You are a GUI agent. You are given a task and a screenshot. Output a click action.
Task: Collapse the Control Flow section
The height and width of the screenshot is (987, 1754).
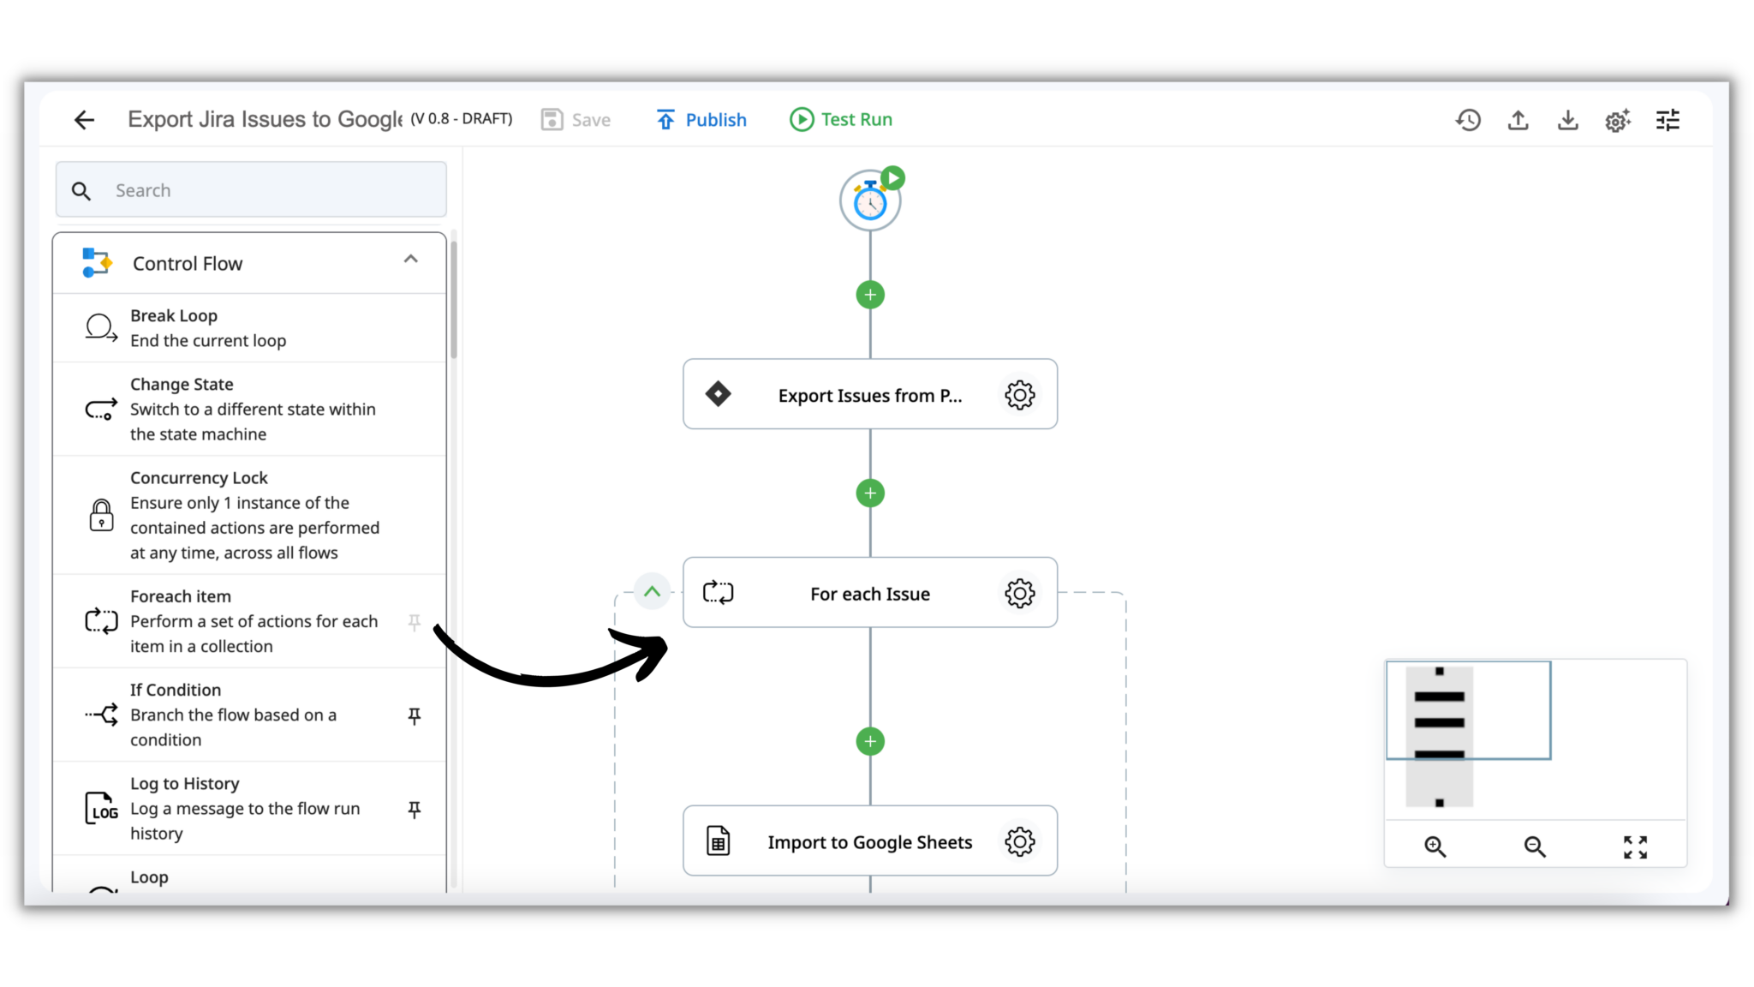pos(410,258)
